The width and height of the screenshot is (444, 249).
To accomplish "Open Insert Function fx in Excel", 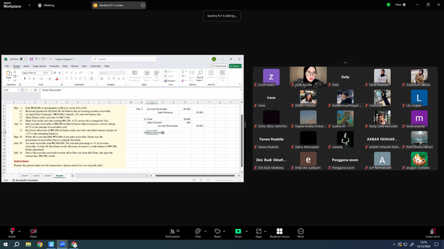I will tap(35, 90).
